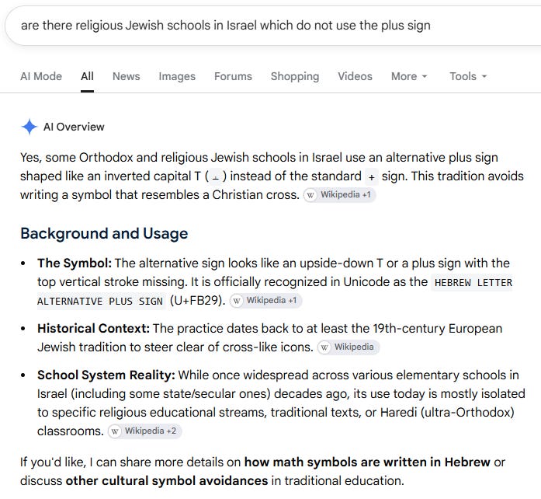Select the News tab

point(127,76)
